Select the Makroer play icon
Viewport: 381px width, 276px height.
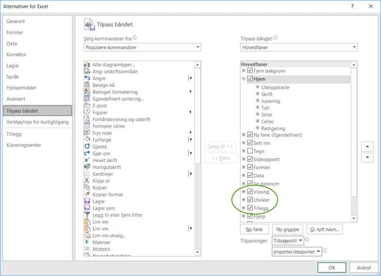tap(87, 242)
